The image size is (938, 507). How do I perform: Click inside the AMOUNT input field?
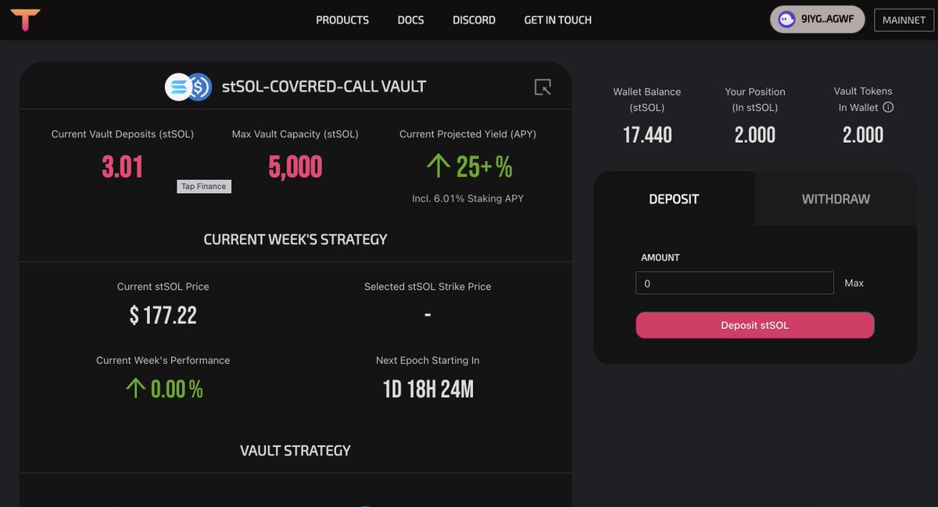click(x=734, y=283)
